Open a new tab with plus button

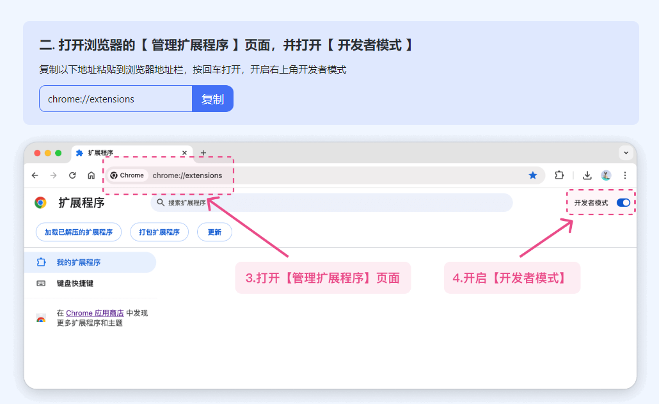coord(203,153)
